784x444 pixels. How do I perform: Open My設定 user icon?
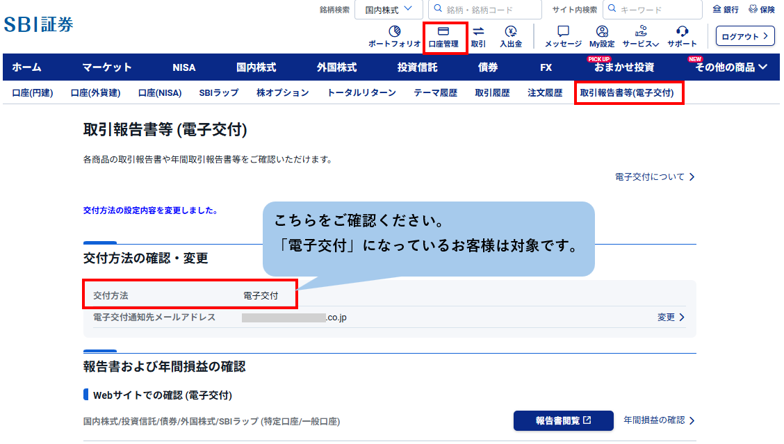point(602,31)
